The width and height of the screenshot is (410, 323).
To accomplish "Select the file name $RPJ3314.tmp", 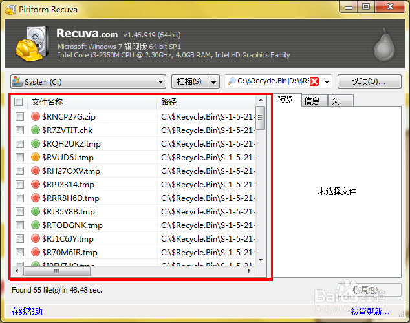I will [x=68, y=184].
